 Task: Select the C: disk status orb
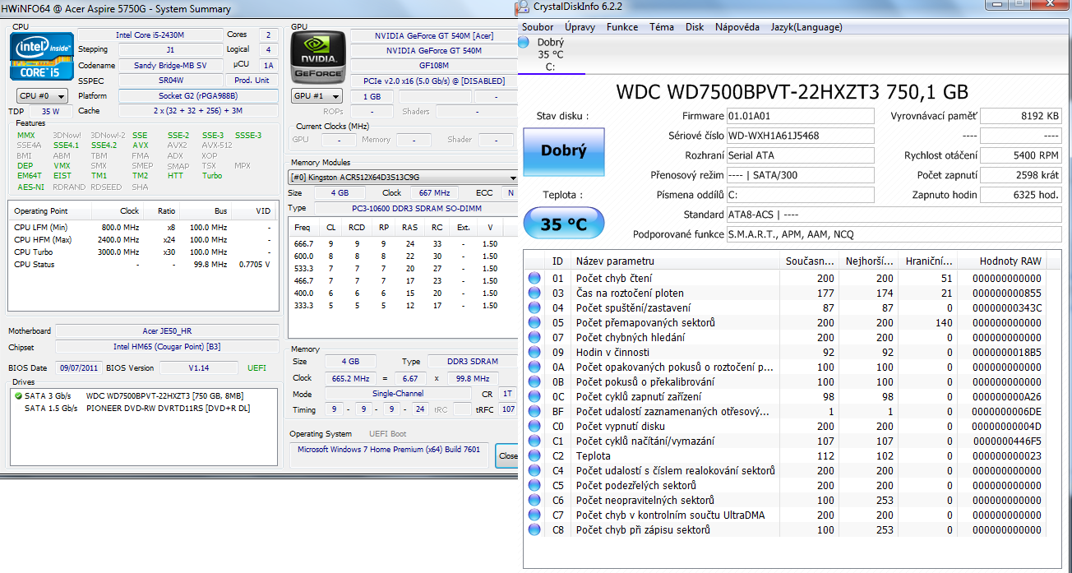pos(524,42)
